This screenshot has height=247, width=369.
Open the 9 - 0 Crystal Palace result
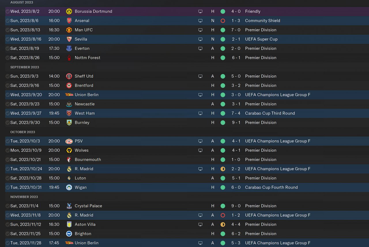(x=236, y=206)
